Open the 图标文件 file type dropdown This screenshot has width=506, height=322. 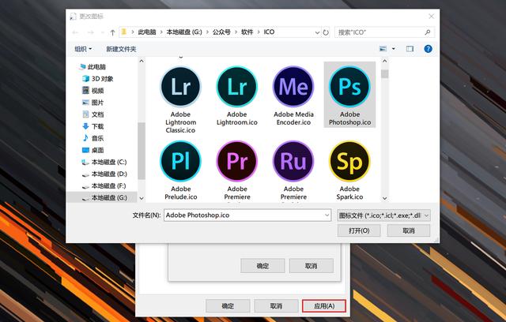coord(383,215)
